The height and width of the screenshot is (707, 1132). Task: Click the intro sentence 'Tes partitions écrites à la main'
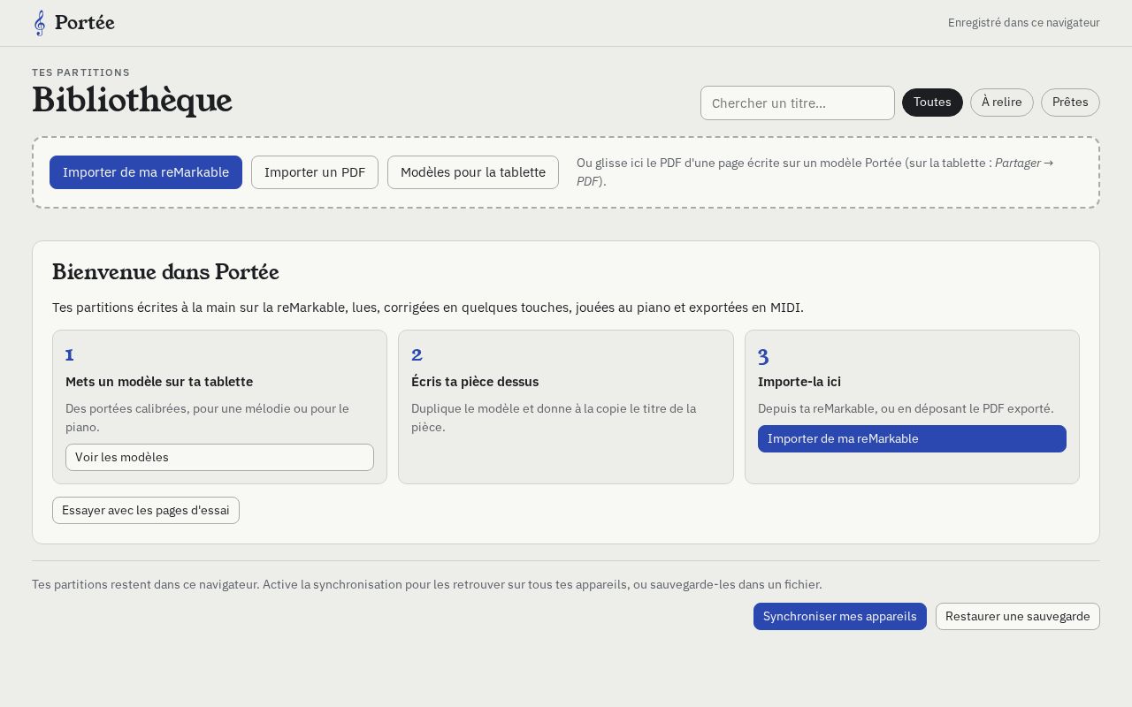[x=428, y=308]
